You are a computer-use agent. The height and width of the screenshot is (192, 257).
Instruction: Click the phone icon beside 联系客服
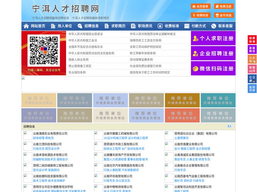pyautogui.click(x=213, y=26)
